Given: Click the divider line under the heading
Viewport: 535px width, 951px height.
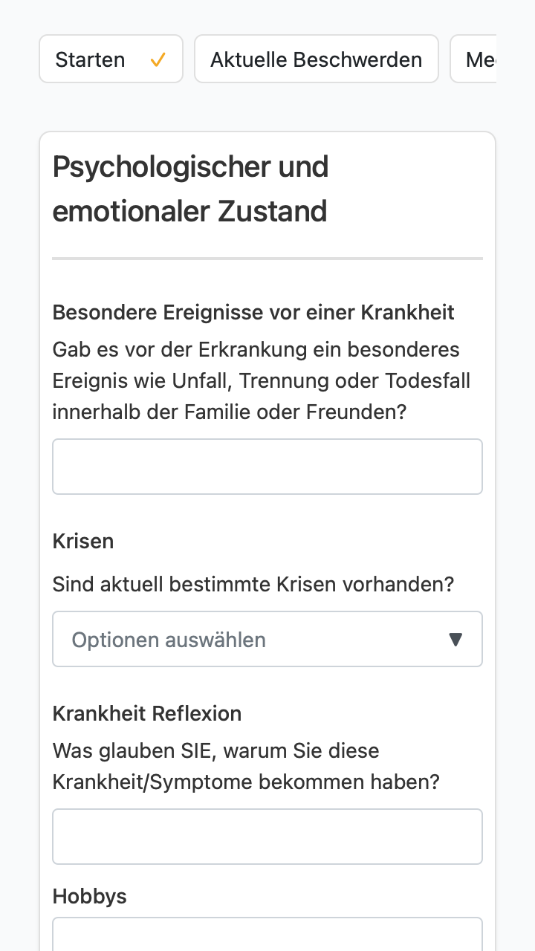Looking at the screenshot, I should pos(267,259).
